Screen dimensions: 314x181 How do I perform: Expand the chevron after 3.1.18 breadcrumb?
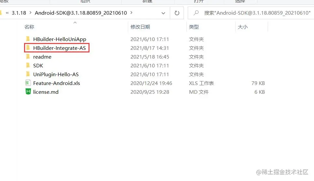click(31, 13)
